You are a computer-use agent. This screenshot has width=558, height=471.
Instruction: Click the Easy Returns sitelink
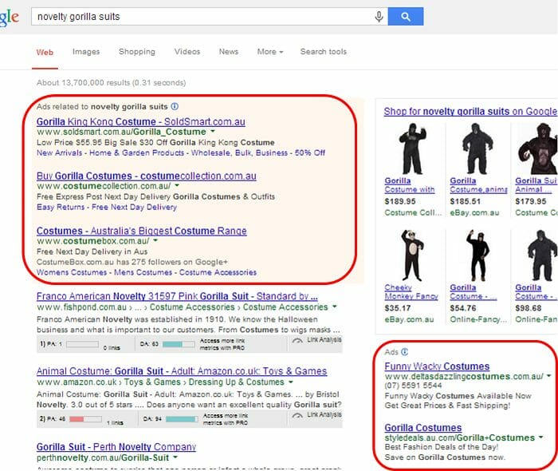tap(61, 207)
